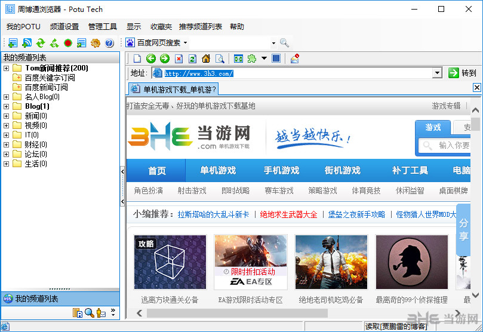The width and height of the screenshot is (483, 332).
Task: Click the add RSS feed icon
Action: click(x=27, y=43)
